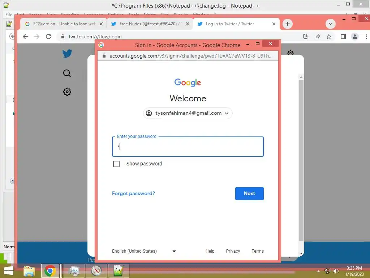
Task: Open Help link in Google footer
Action: (210, 251)
